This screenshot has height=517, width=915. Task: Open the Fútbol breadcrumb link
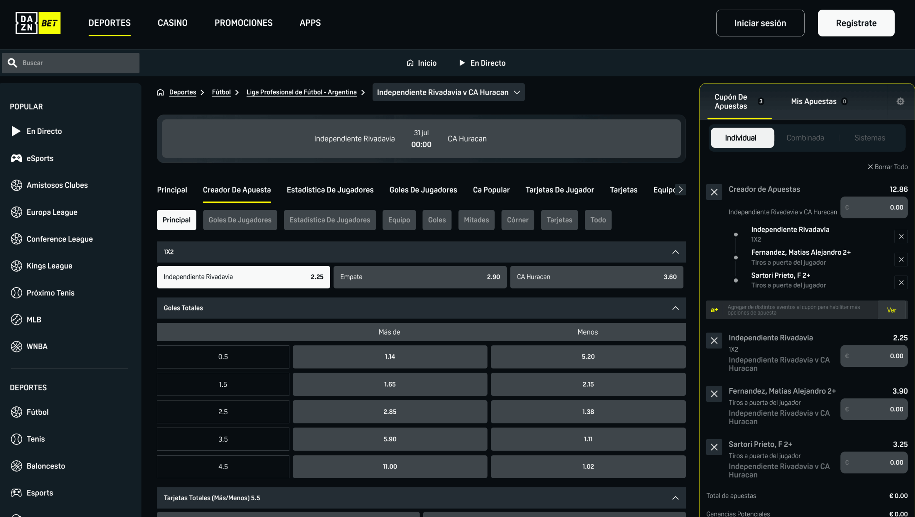(221, 92)
